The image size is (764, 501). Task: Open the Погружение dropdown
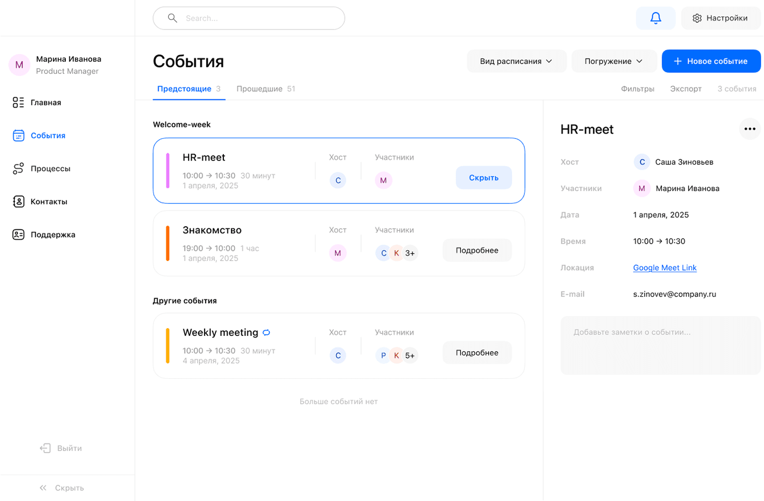point(614,61)
